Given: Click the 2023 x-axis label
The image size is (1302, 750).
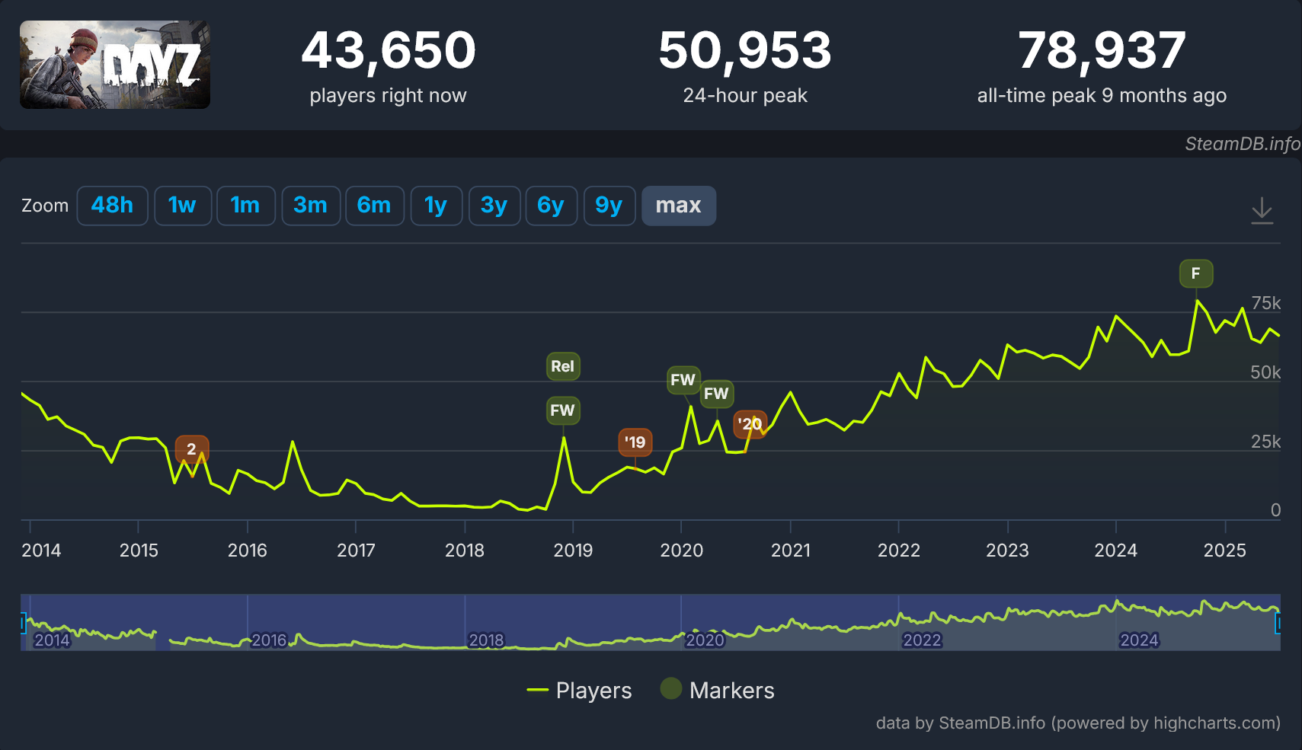Looking at the screenshot, I should click(1007, 551).
